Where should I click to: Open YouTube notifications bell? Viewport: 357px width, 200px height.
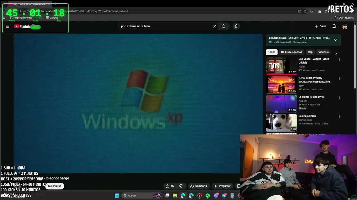click(x=334, y=26)
